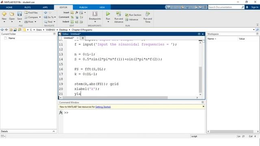
Task: Select the Untitled2 document tab
Action: (x=69, y=38)
